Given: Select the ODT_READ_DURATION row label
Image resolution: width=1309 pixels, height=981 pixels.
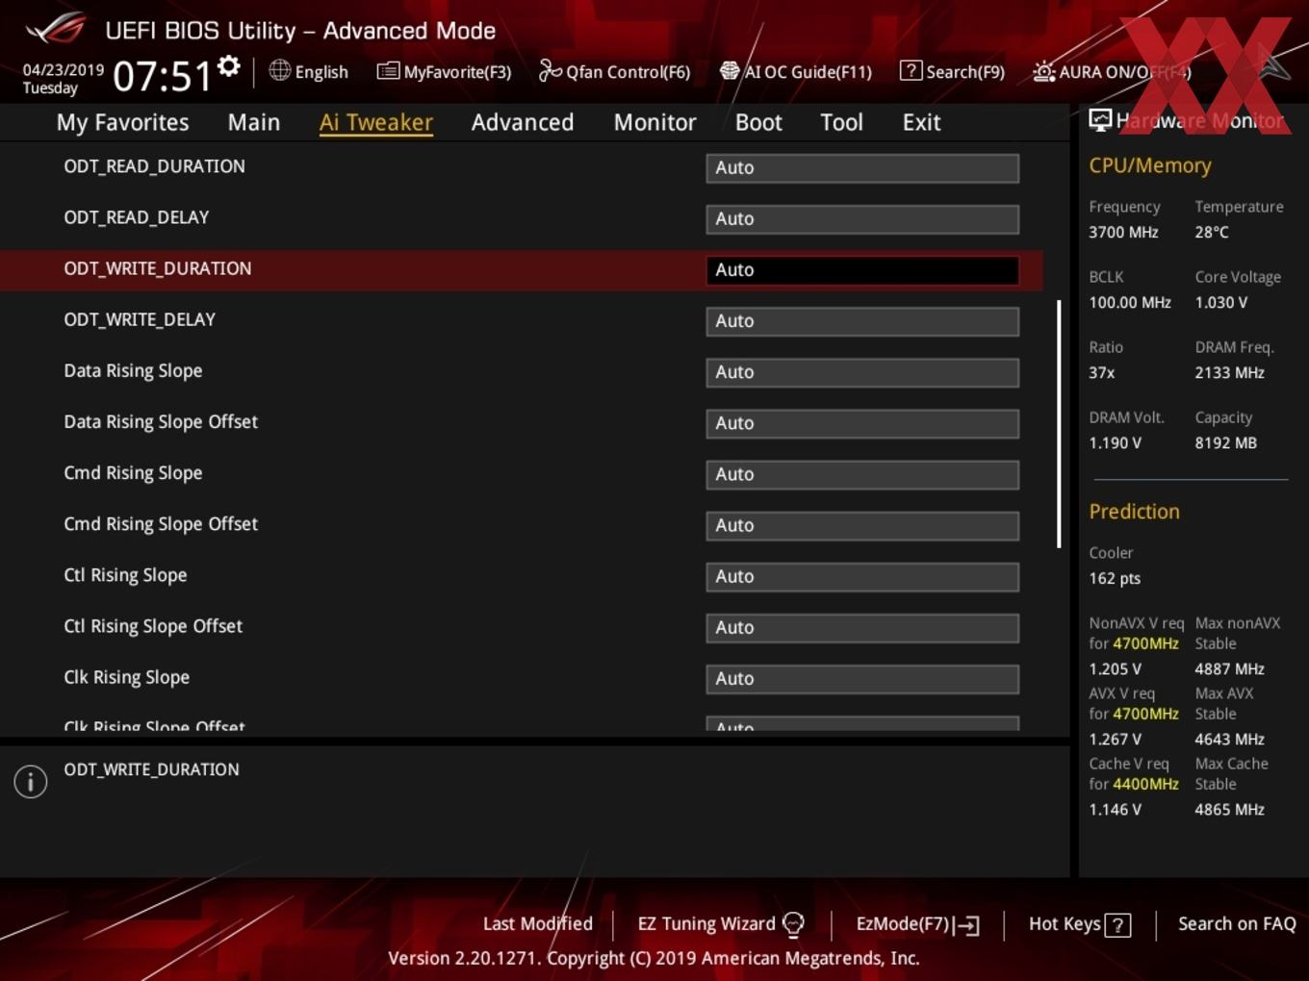Looking at the screenshot, I should tap(154, 166).
